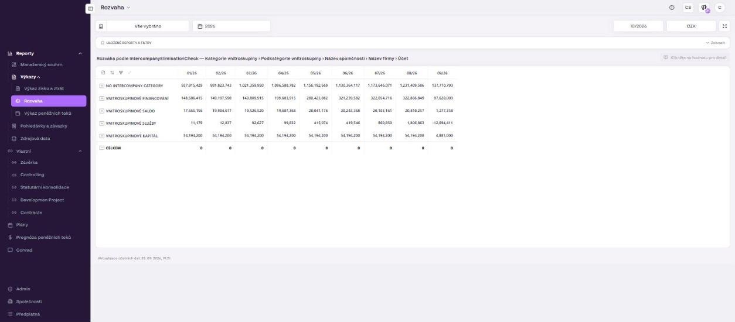Click the first table toolbar export icon

[103, 73]
